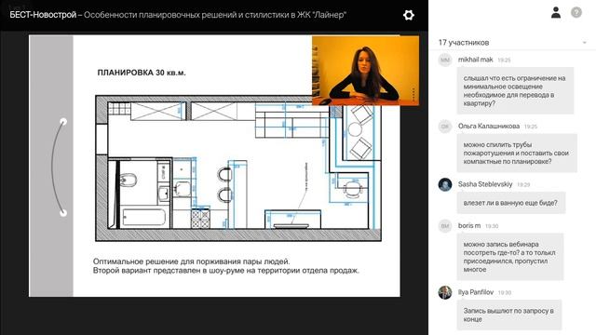
Task: Click the 17 участников header
Action: [x=464, y=43]
